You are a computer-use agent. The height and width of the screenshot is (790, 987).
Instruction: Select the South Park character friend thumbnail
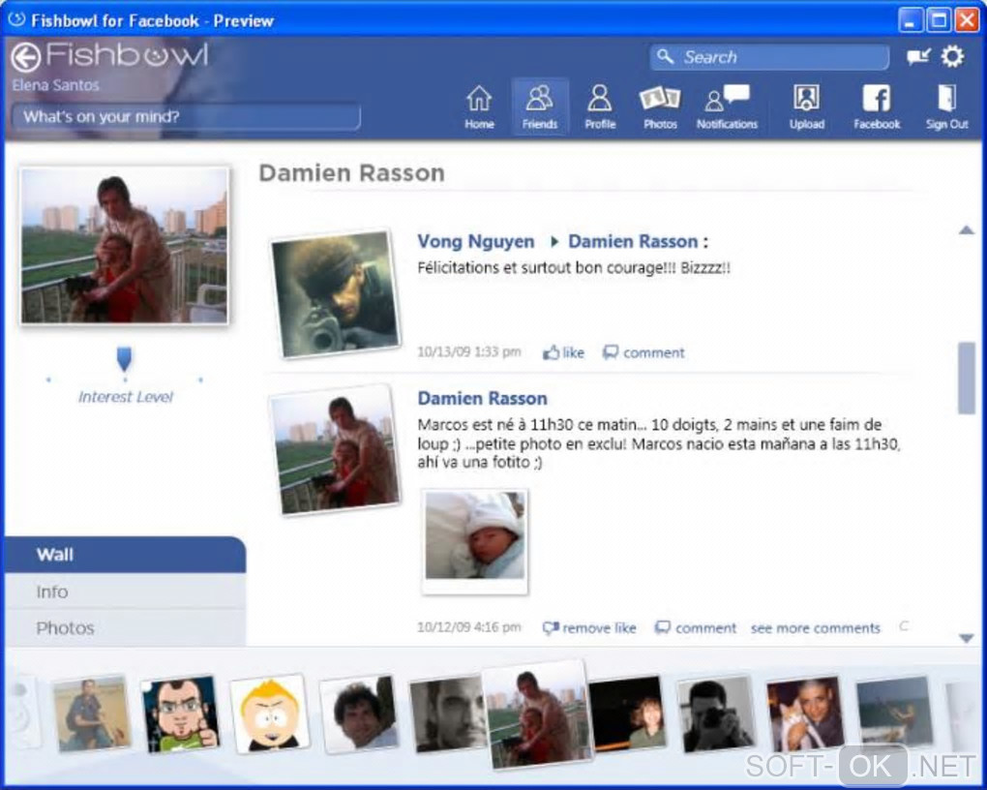pos(270,714)
